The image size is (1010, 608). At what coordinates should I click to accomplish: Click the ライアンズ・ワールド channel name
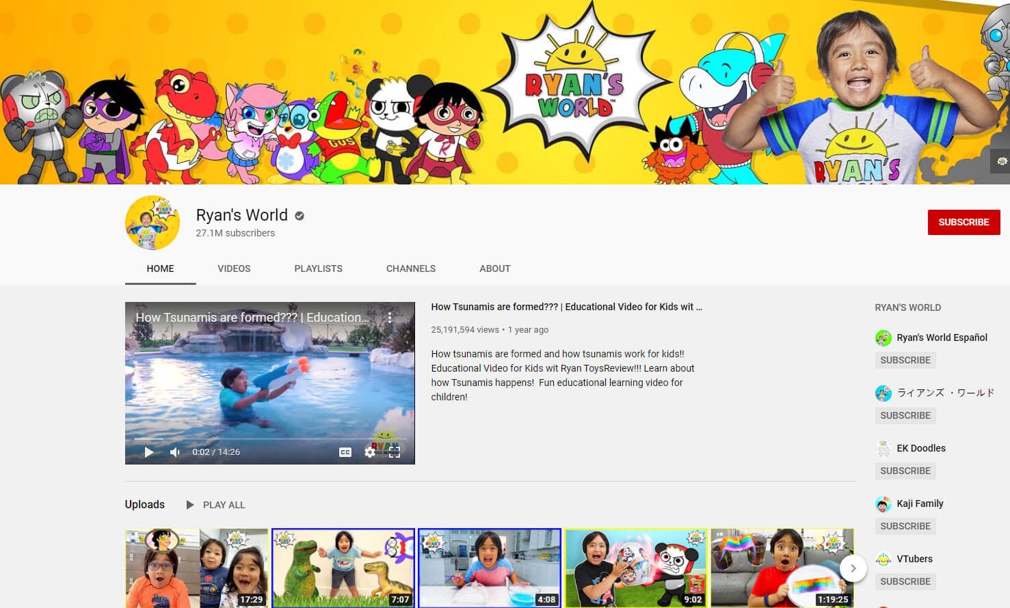point(946,393)
